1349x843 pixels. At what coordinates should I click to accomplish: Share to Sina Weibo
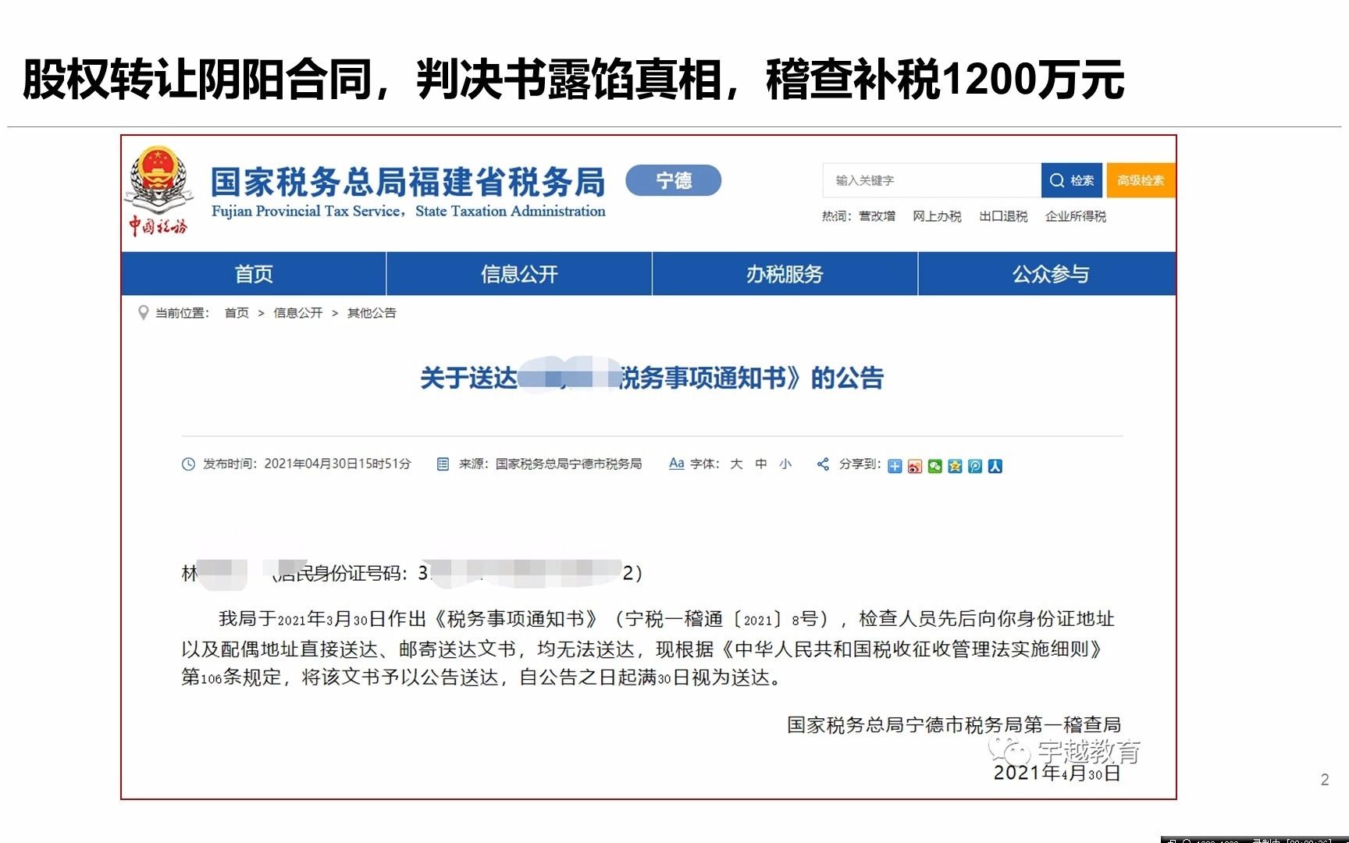click(x=915, y=466)
